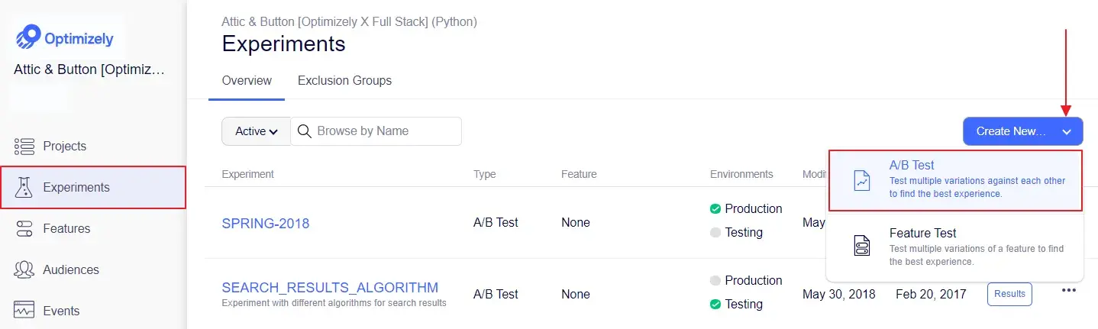The height and width of the screenshot is (329, 1098).
Task: Select the Overview tab
Action: pyautogui.click(x=247, y=81)
